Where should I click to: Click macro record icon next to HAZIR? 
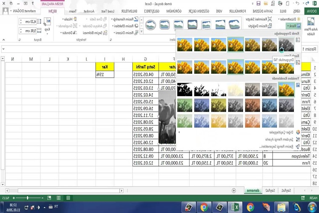point(303,198)
